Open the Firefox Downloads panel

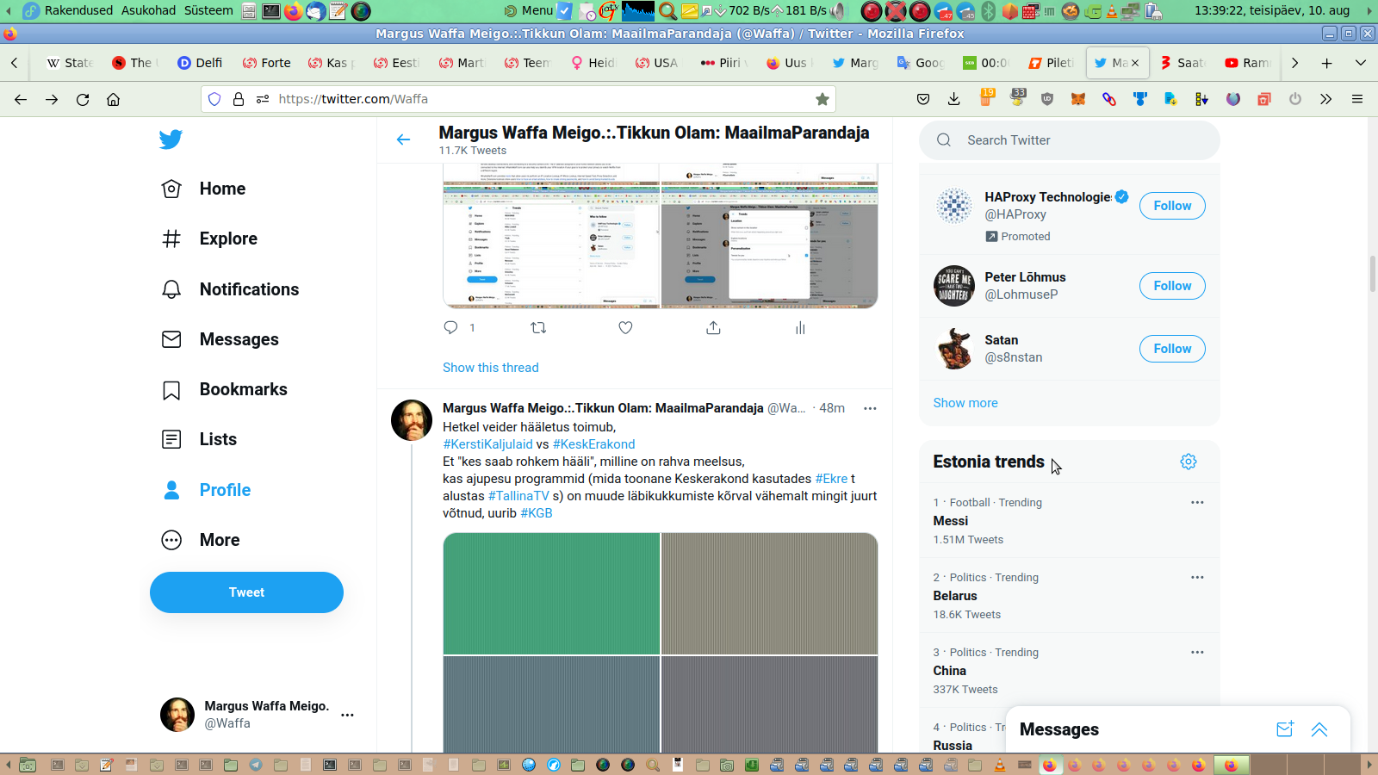pos(954,99)
